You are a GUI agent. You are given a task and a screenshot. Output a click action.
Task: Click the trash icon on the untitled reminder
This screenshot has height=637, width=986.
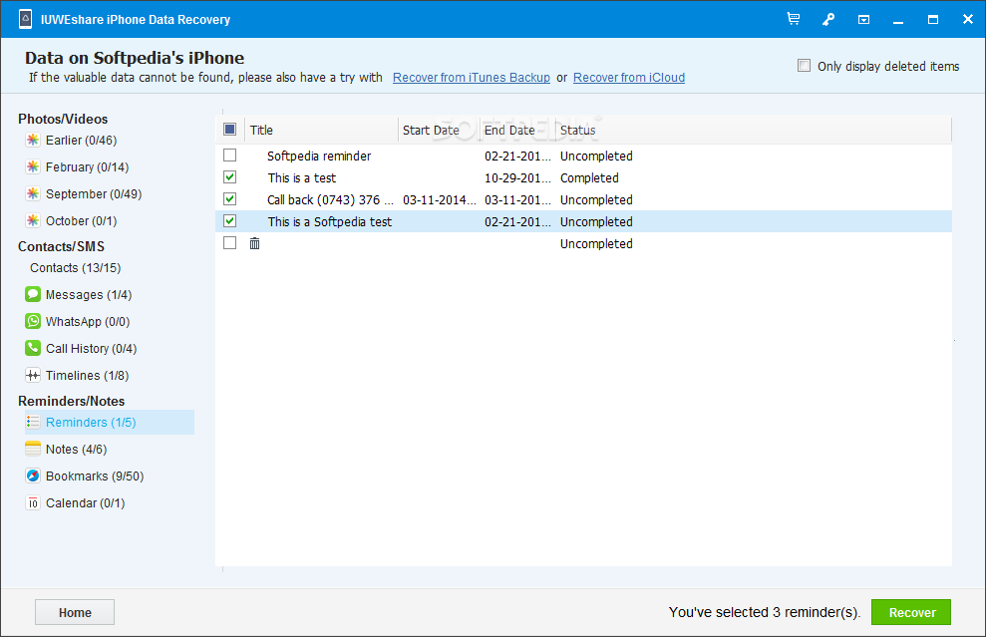click(254, 243)
